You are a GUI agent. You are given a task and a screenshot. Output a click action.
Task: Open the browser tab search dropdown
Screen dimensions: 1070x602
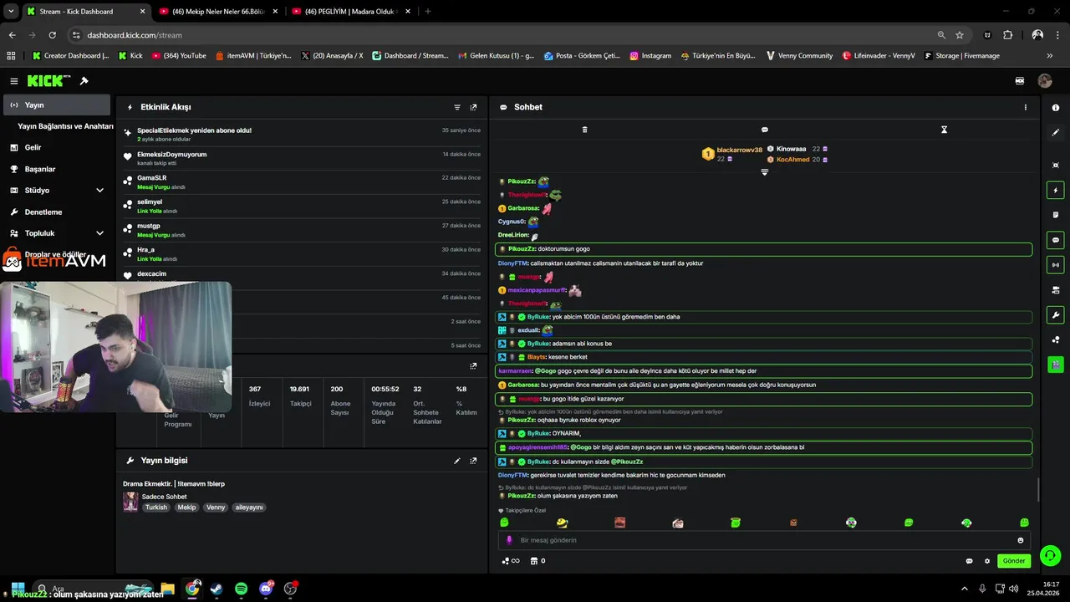point(11,11)
